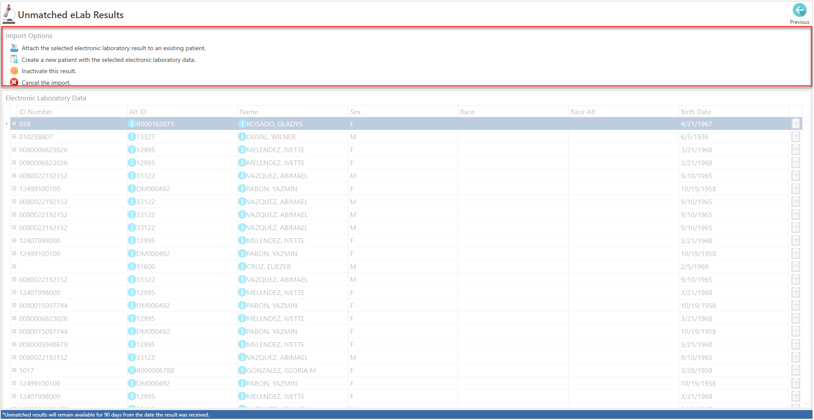814x420 pixels.
Task: Sort by clicking the Name column header
Action: click(x=249, y=111)
